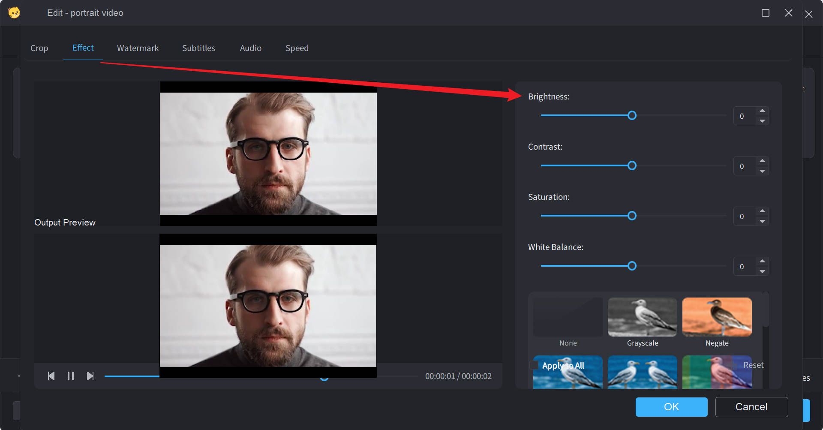
Task: Click the cat app logo icon
Action: pyautogui.click(x=14, y=12)
